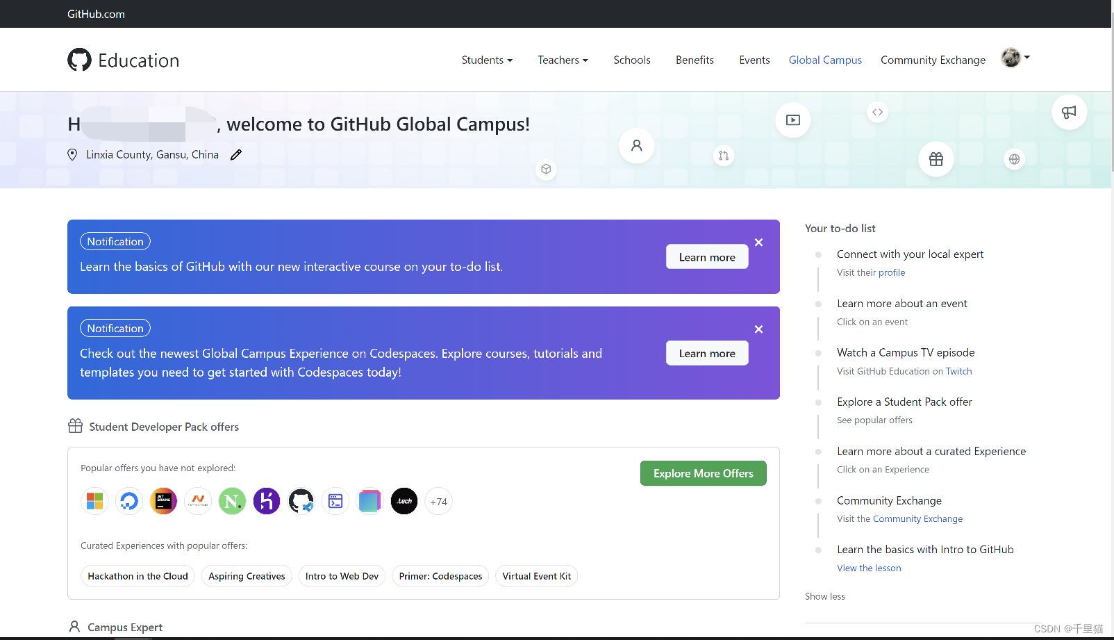Screen dimensions: 1114x640
Task: Click the 'Linxia County, Gansu, China' location text
Action: click(152, 154)
